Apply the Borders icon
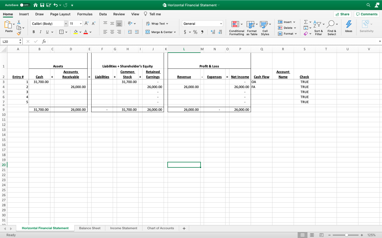Image resolution: width=382 pixels, height=238 pixels. coord(62,32)
